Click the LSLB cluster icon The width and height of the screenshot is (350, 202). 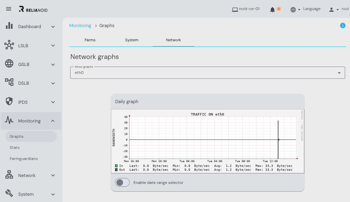point(9,45)
